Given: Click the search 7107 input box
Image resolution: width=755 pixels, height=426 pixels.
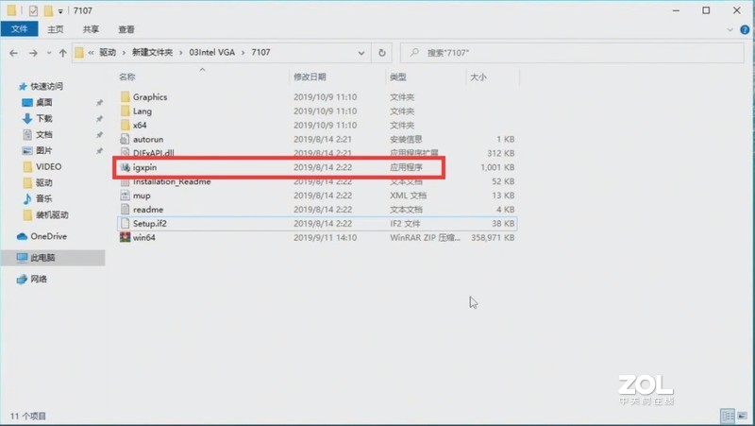Looking at the screenshot, I should pyautogui.click(x=572, y=53).
